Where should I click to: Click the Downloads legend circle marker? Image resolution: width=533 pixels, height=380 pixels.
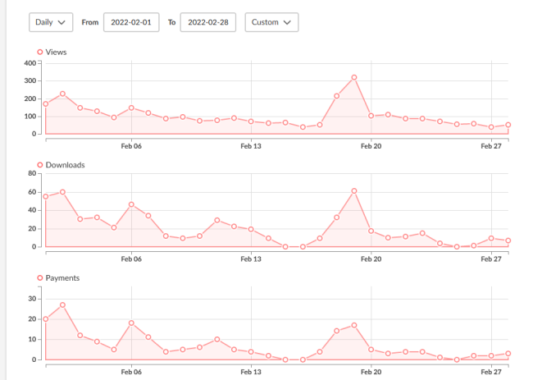point(40,165)
